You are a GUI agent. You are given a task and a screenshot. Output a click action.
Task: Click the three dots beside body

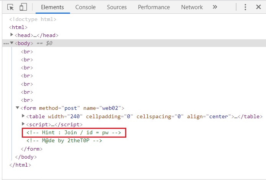tap(6, 43)
